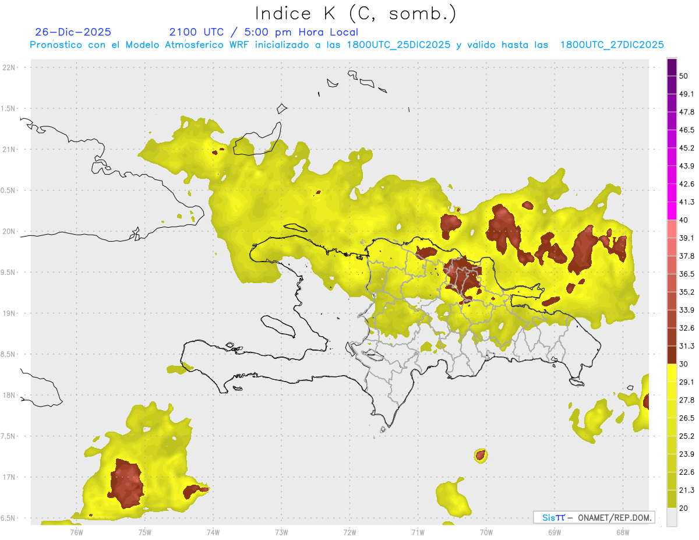Click the '76W' longitude label

point(76,532)
